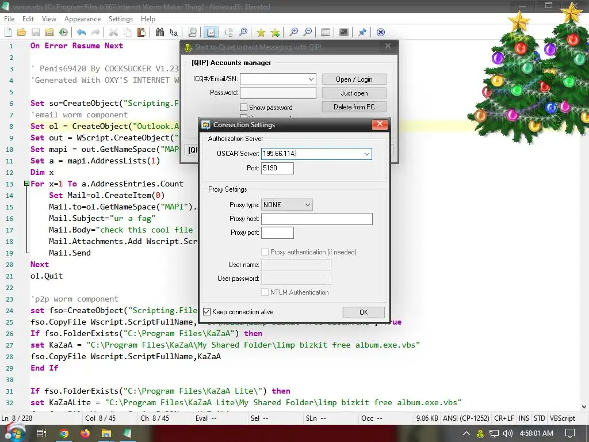The width and height of the screenshot is (589, 442).
Task: Click the Open / Login button
Action: point(354,79)
